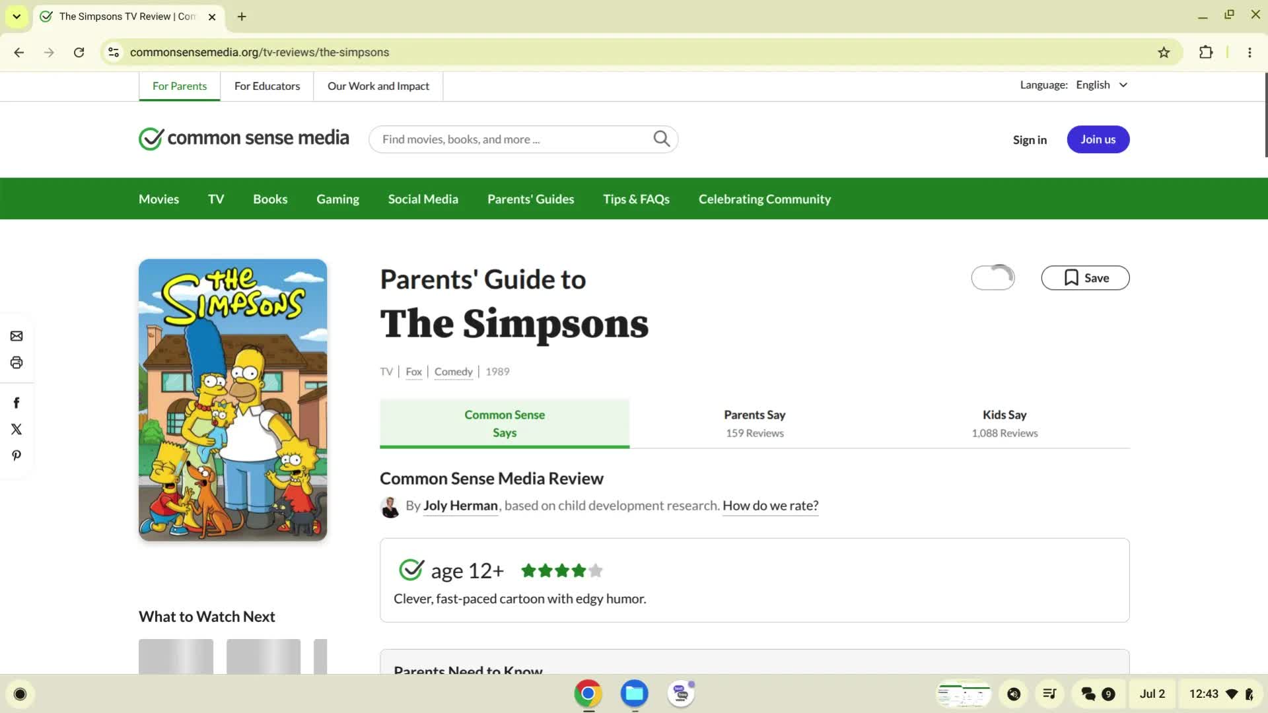Image resolution: width=1268 pixels, height=713 pixels.
Task: Save The Simpsons review
Action: tap(1085, 278)
